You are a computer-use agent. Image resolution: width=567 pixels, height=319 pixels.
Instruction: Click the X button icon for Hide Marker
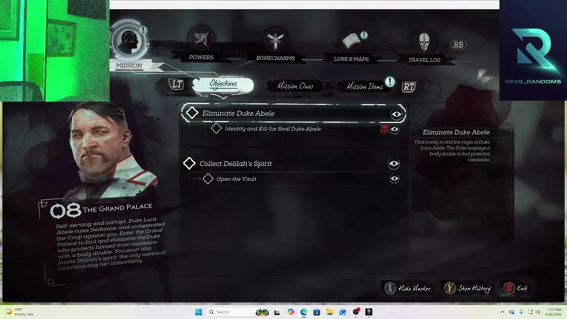[x=390, y=288]
